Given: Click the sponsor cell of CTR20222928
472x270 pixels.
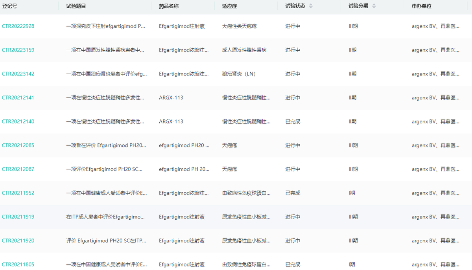Looking at the screenshot, I should coord(435,26).
